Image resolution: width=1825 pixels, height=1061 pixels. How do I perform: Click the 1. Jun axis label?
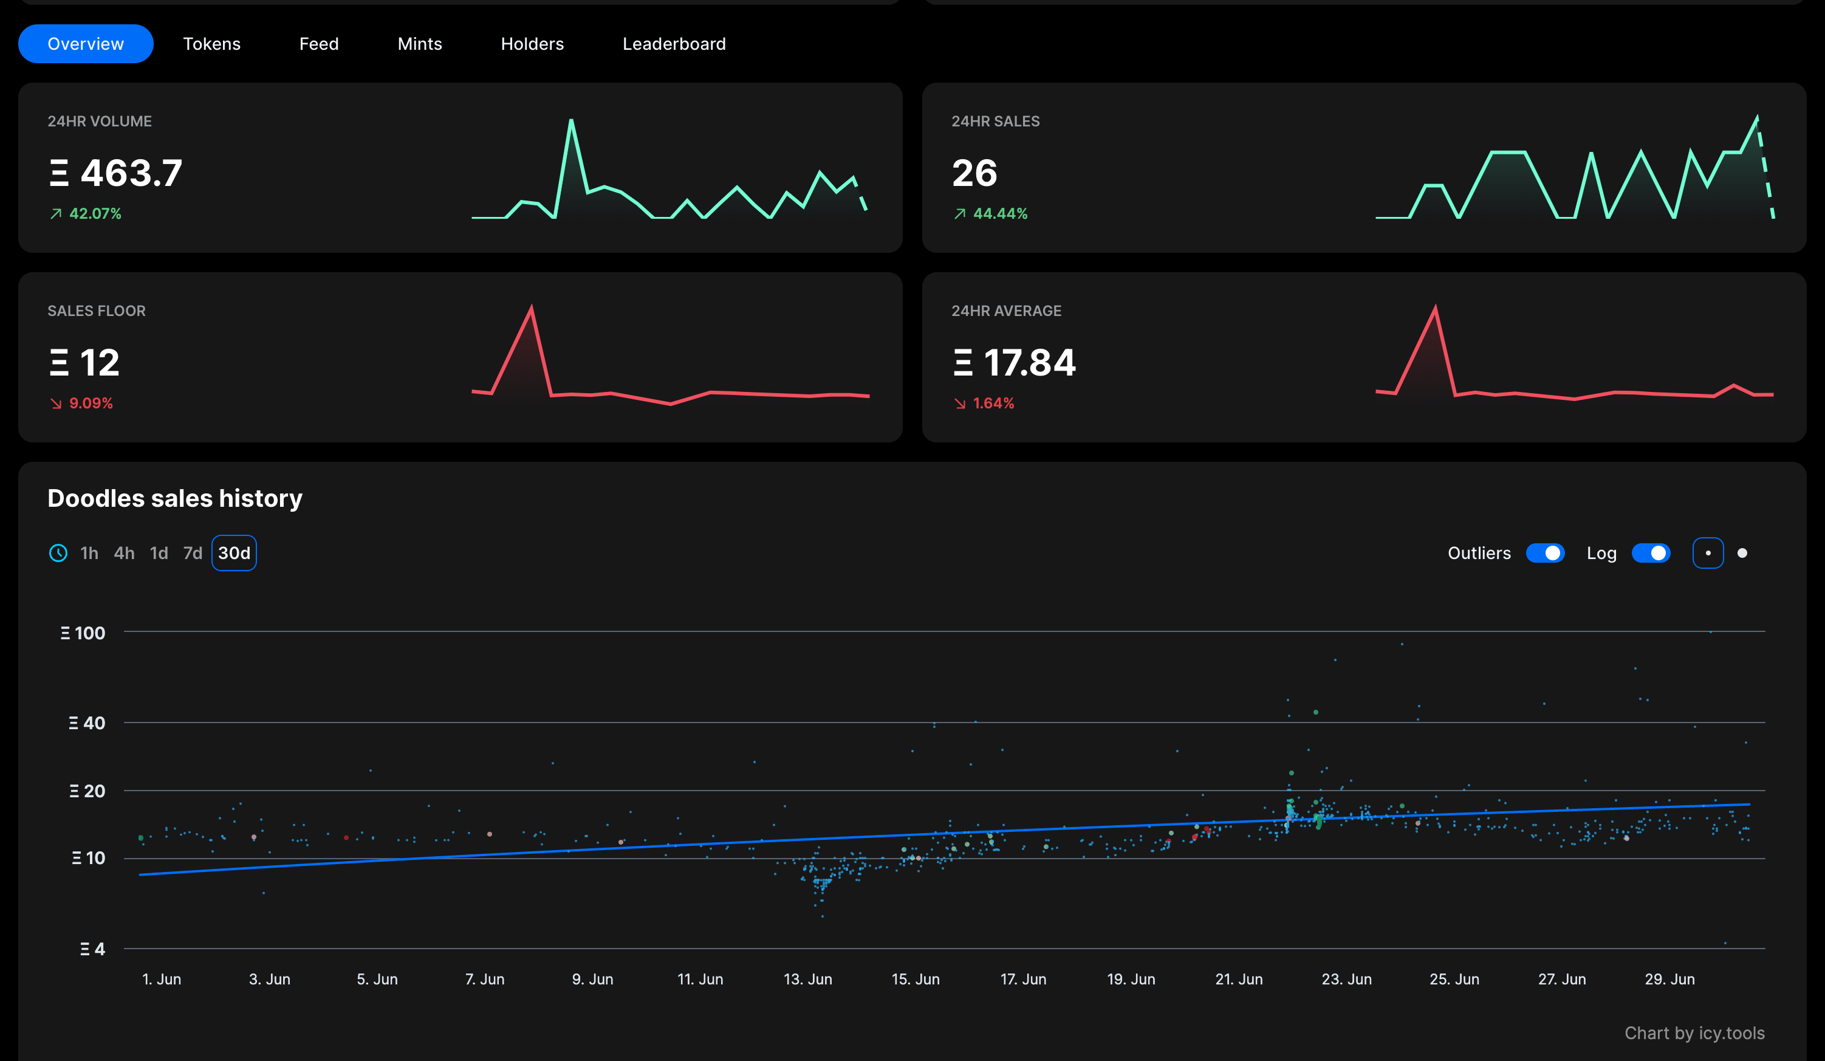pos(162,979)
